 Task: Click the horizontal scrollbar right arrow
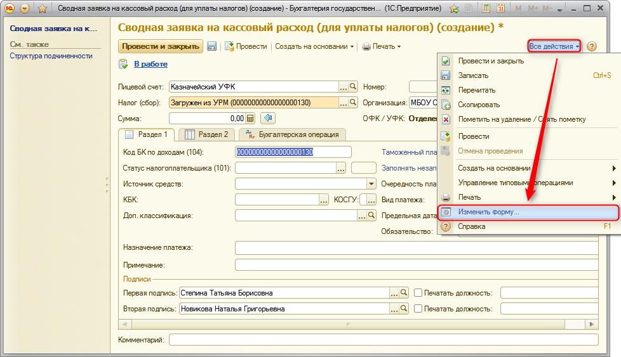tap(592, 324)
